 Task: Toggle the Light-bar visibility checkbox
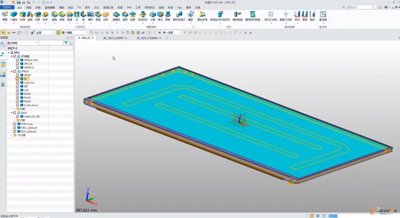tap(18, 82)
